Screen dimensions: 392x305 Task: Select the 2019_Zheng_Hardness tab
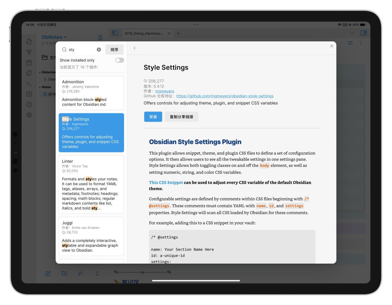click(144, 33)
